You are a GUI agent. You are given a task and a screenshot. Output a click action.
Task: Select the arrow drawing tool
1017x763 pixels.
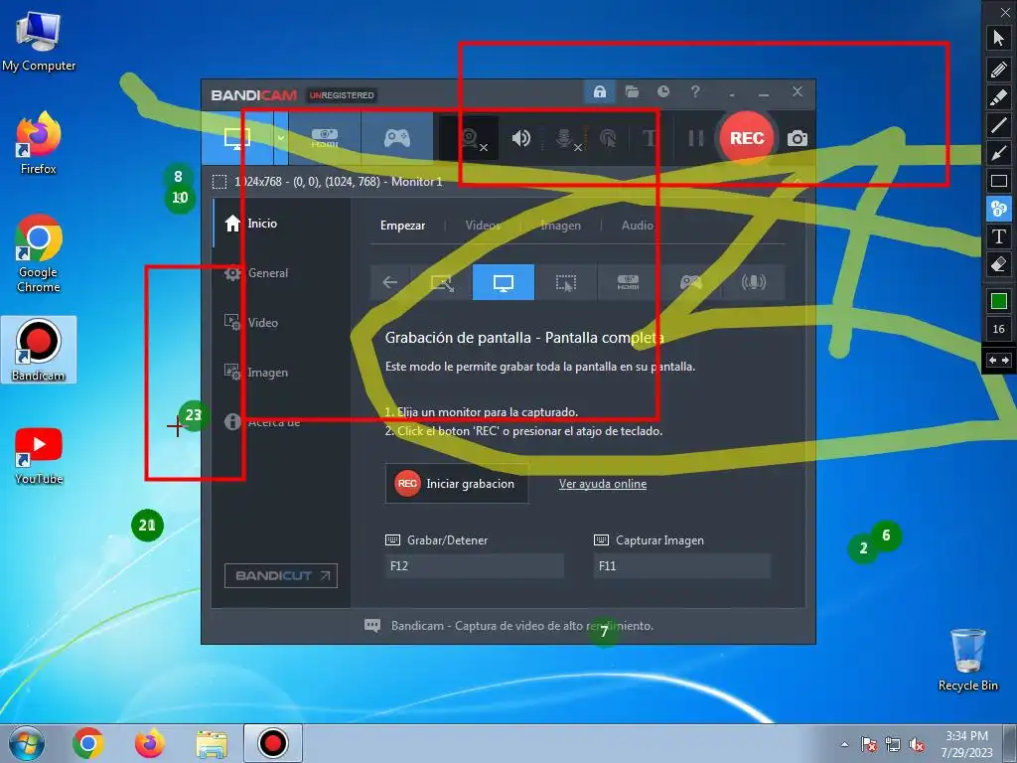click(999, 153)
